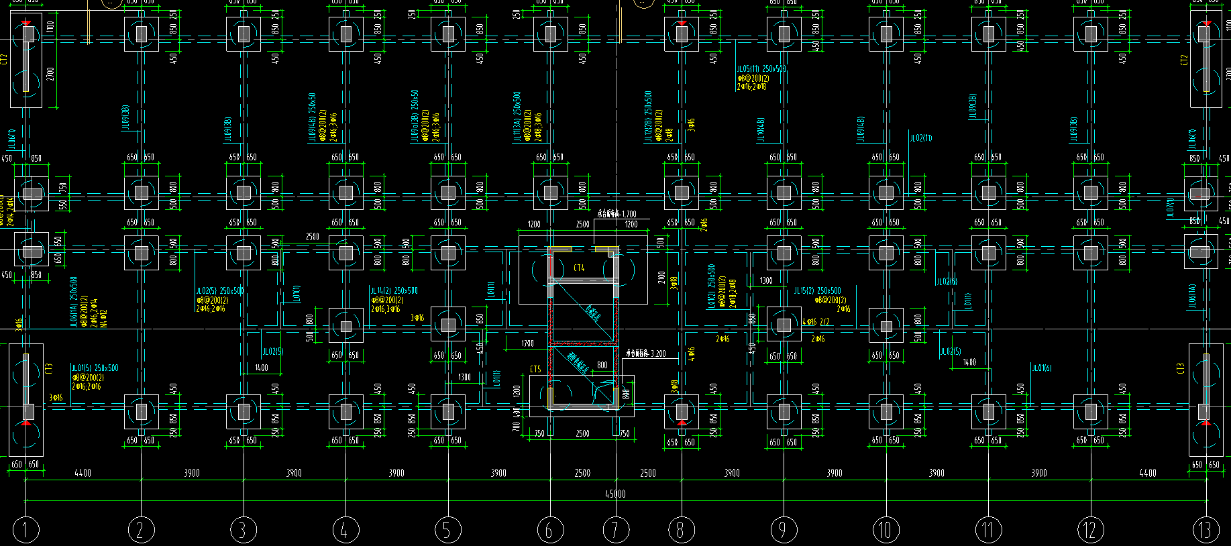The image size is (1231, 546).
Task: Select grid axis bubble 9
Action: click(x=784, y=530)
